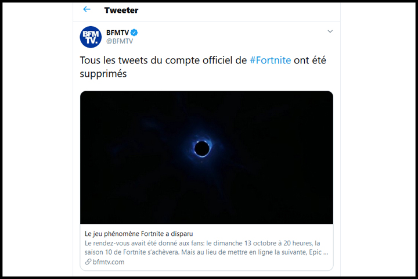418x279 pixels.
Task: Click the blue verified badge beside BFMTV
Action: coord(134,32)
